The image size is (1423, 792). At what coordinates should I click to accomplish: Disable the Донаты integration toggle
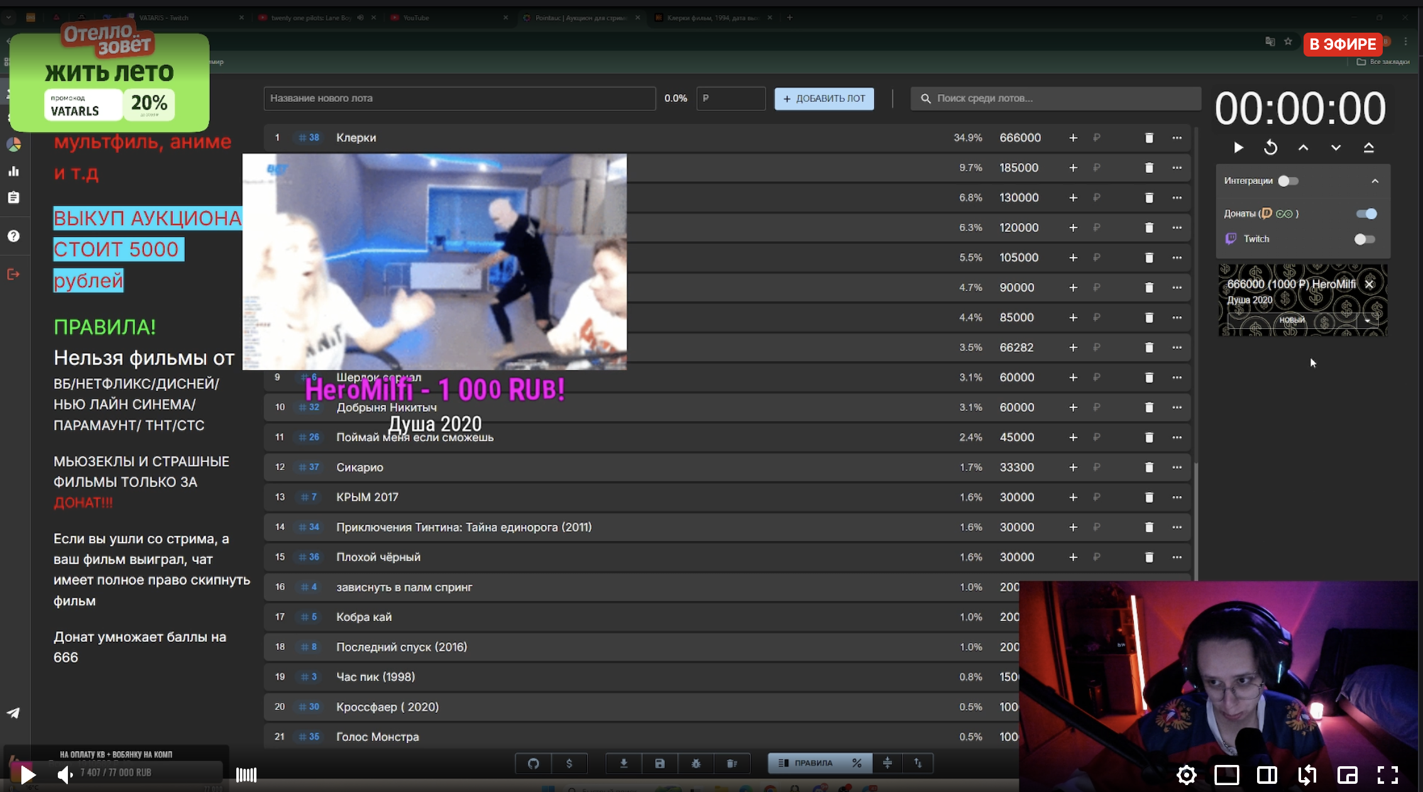click(1366, 214)
